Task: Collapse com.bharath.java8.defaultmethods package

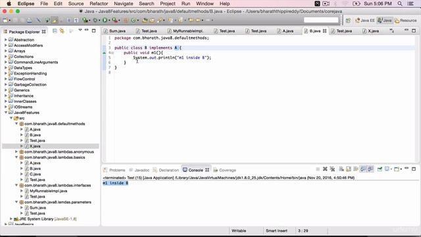Action: (x=16, y=124)
